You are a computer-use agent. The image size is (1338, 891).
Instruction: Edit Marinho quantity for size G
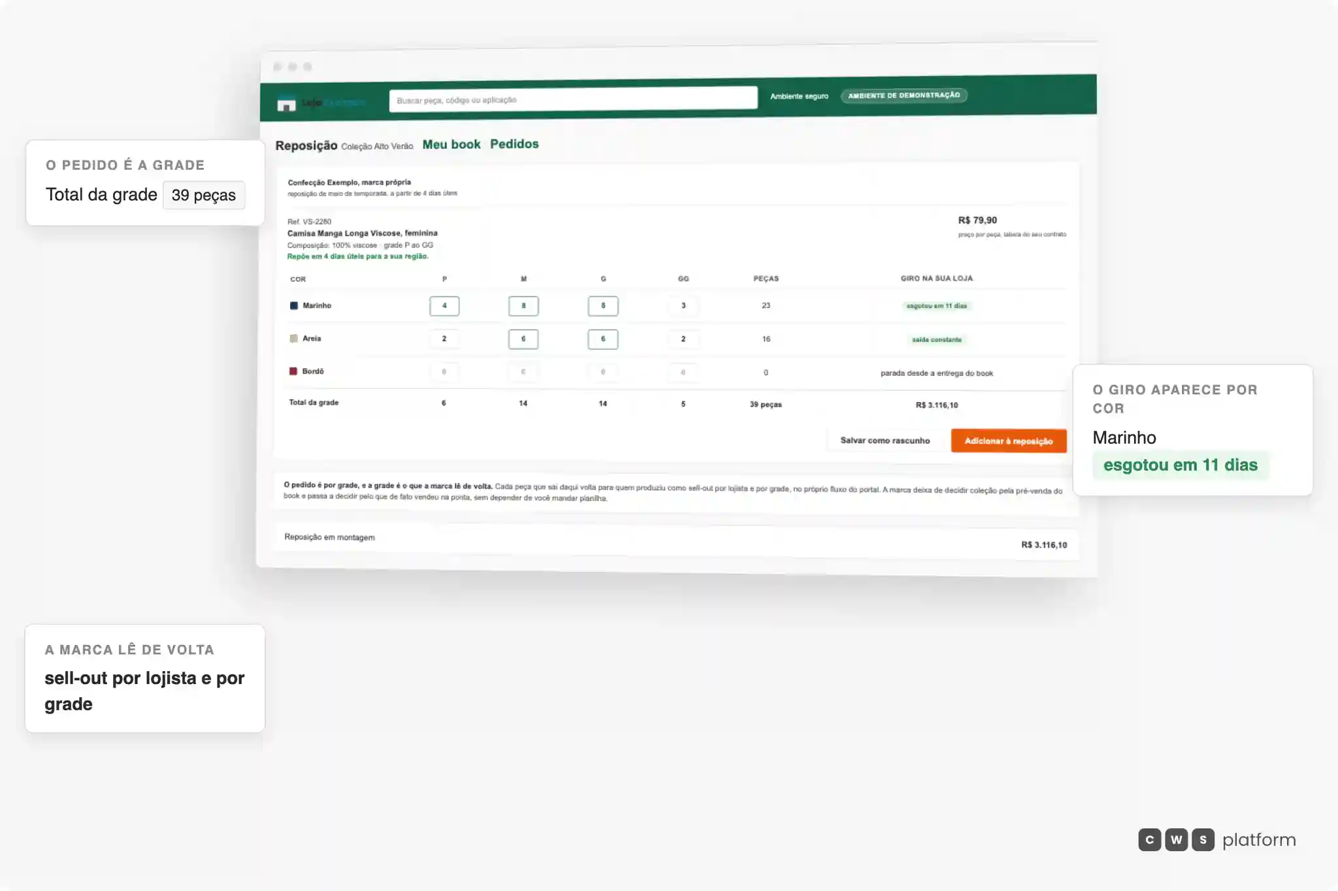click(603, 305)
